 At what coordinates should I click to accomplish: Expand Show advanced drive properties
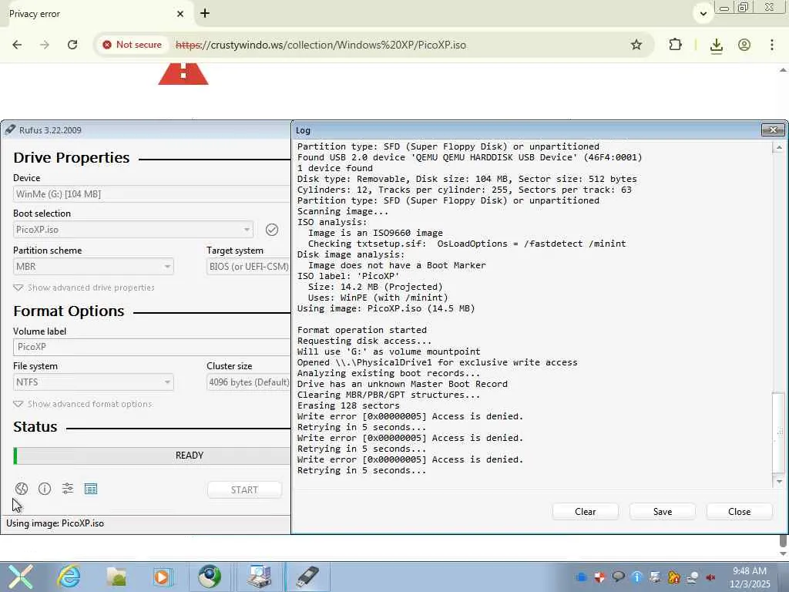pyautogui.click(x=83, y=288)
